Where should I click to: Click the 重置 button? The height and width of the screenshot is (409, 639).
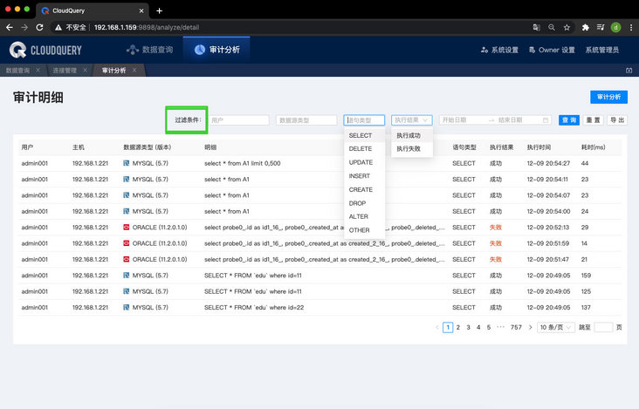593,120
